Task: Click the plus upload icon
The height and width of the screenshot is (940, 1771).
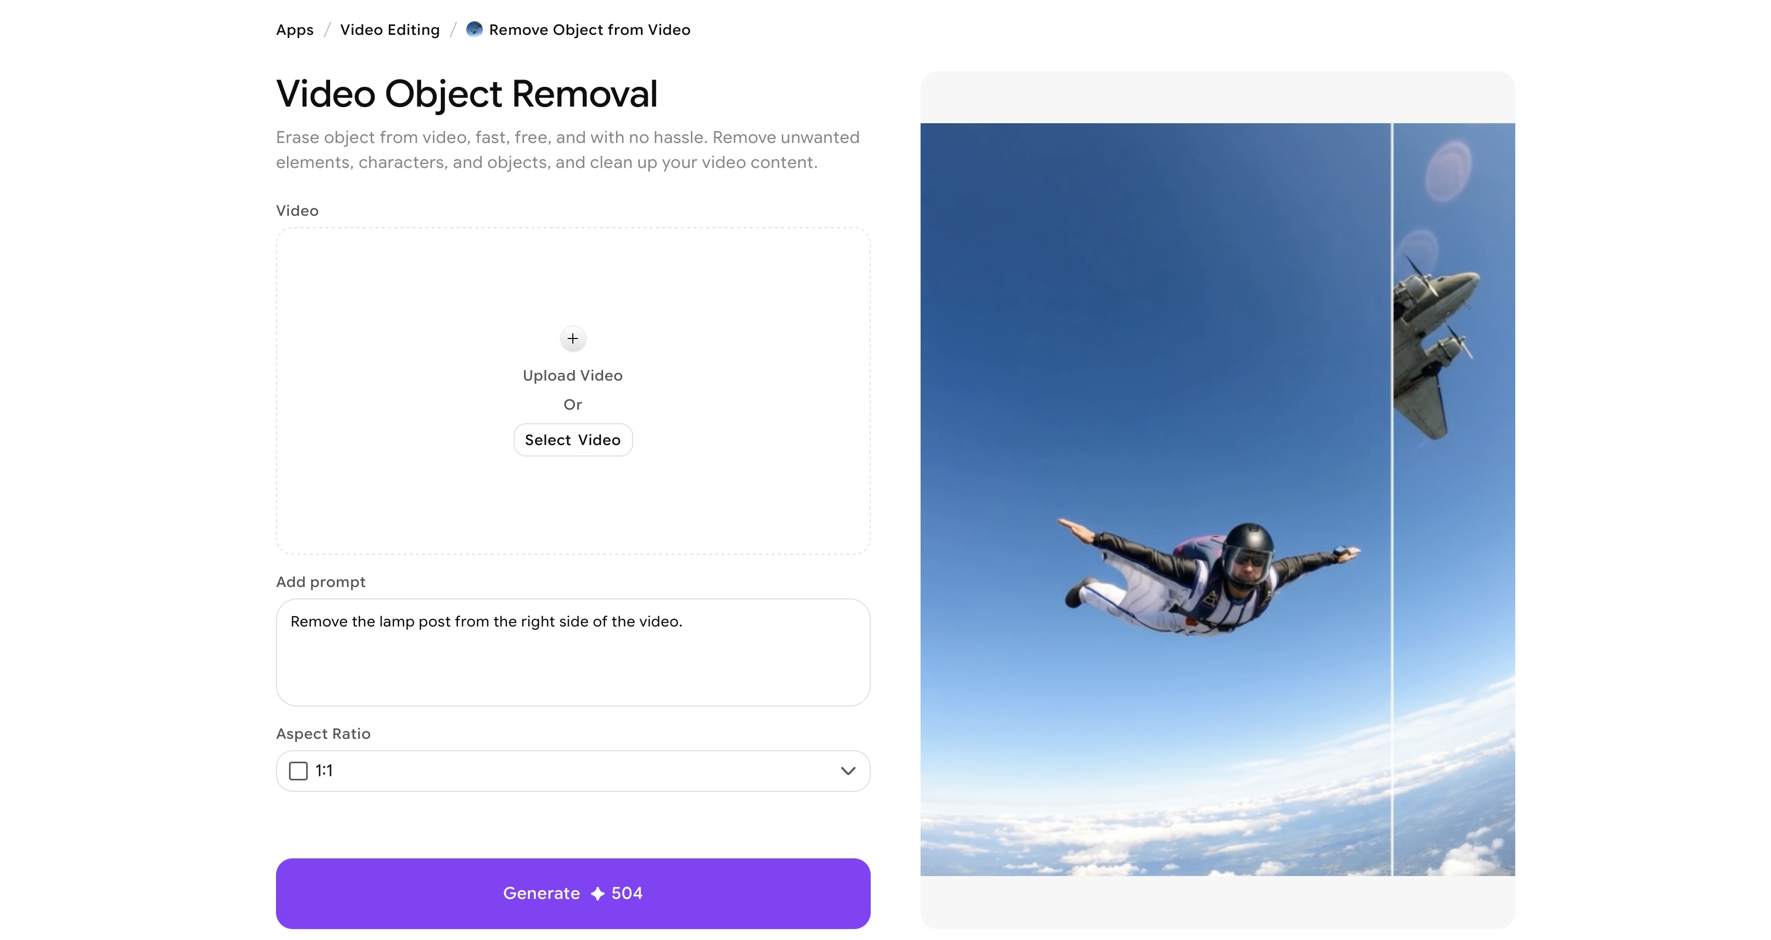Action: pyautogui.click(x=573, y=338)
